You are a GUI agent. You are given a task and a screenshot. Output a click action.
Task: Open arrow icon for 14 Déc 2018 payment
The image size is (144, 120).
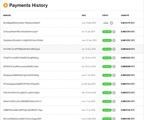[114, 49]
